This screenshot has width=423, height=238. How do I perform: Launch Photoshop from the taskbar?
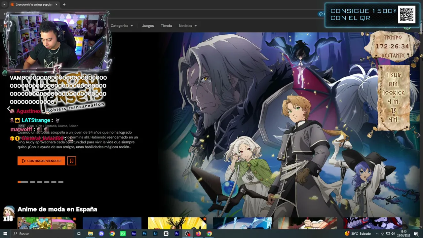coord(144,234)
